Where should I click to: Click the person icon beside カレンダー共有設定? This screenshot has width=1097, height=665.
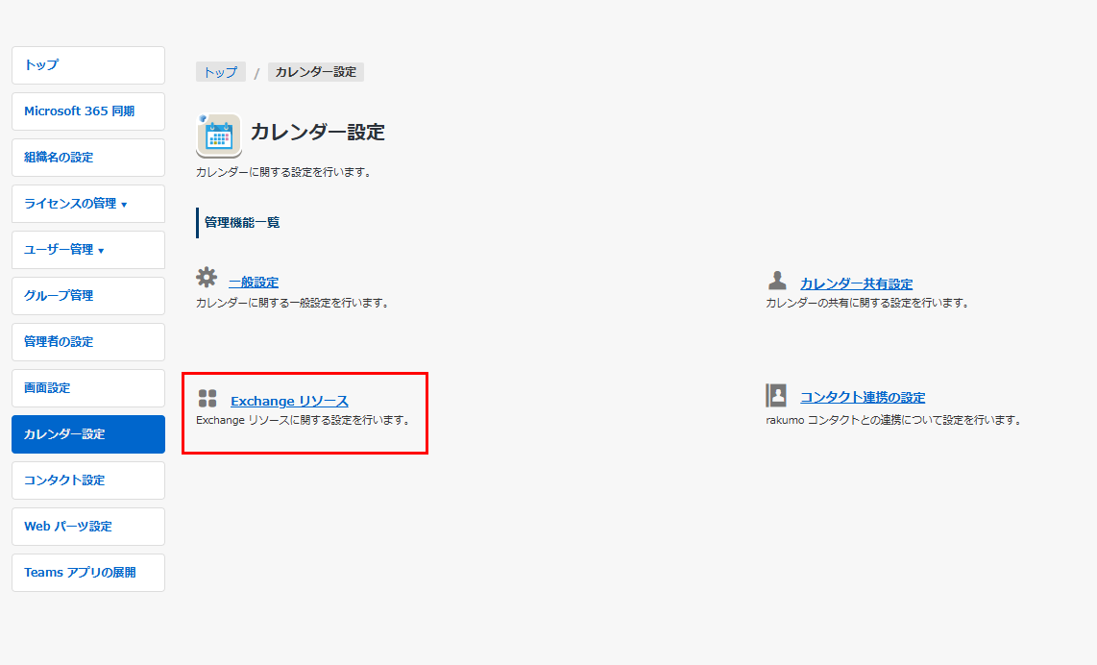coord(777,281)
